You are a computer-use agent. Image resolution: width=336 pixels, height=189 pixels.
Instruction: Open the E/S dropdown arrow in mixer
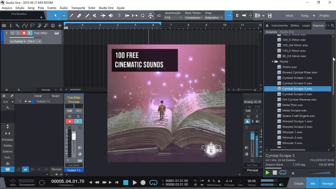pyautogui.click(x=12, y=102)
